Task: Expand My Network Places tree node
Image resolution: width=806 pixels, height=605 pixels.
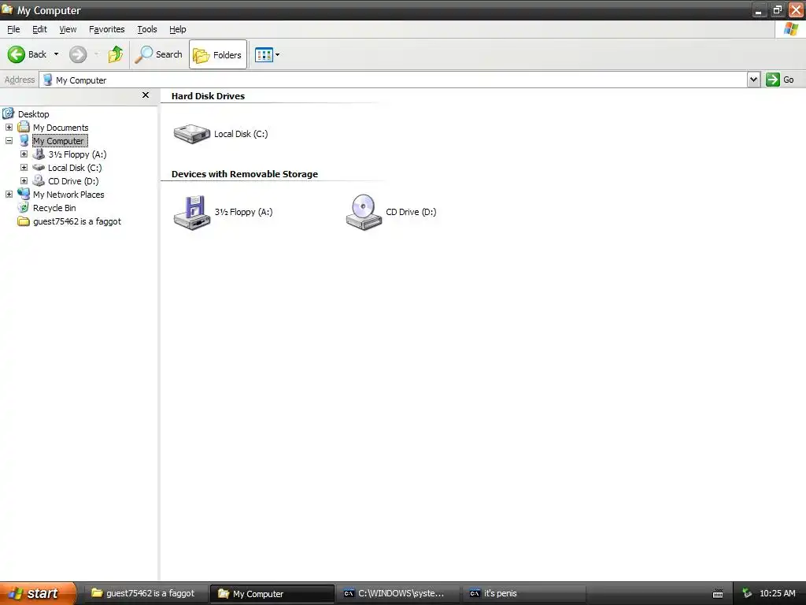Action: pos(9,194)
